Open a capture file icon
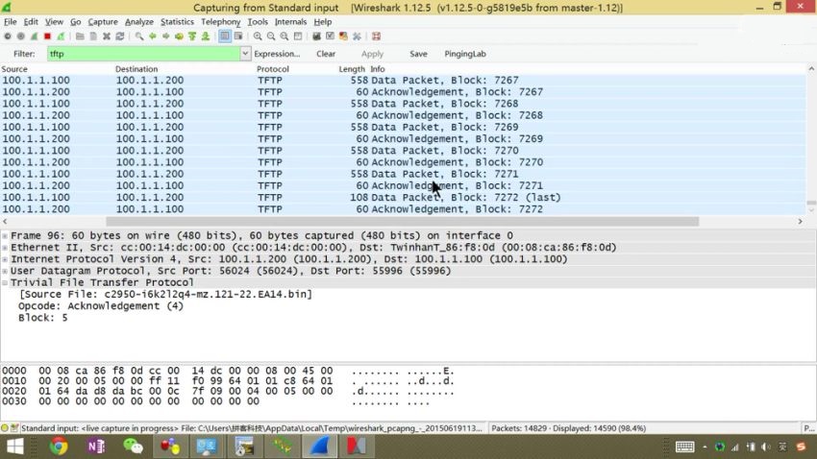The width and height of the screenshot is (817, 459). 80,36
